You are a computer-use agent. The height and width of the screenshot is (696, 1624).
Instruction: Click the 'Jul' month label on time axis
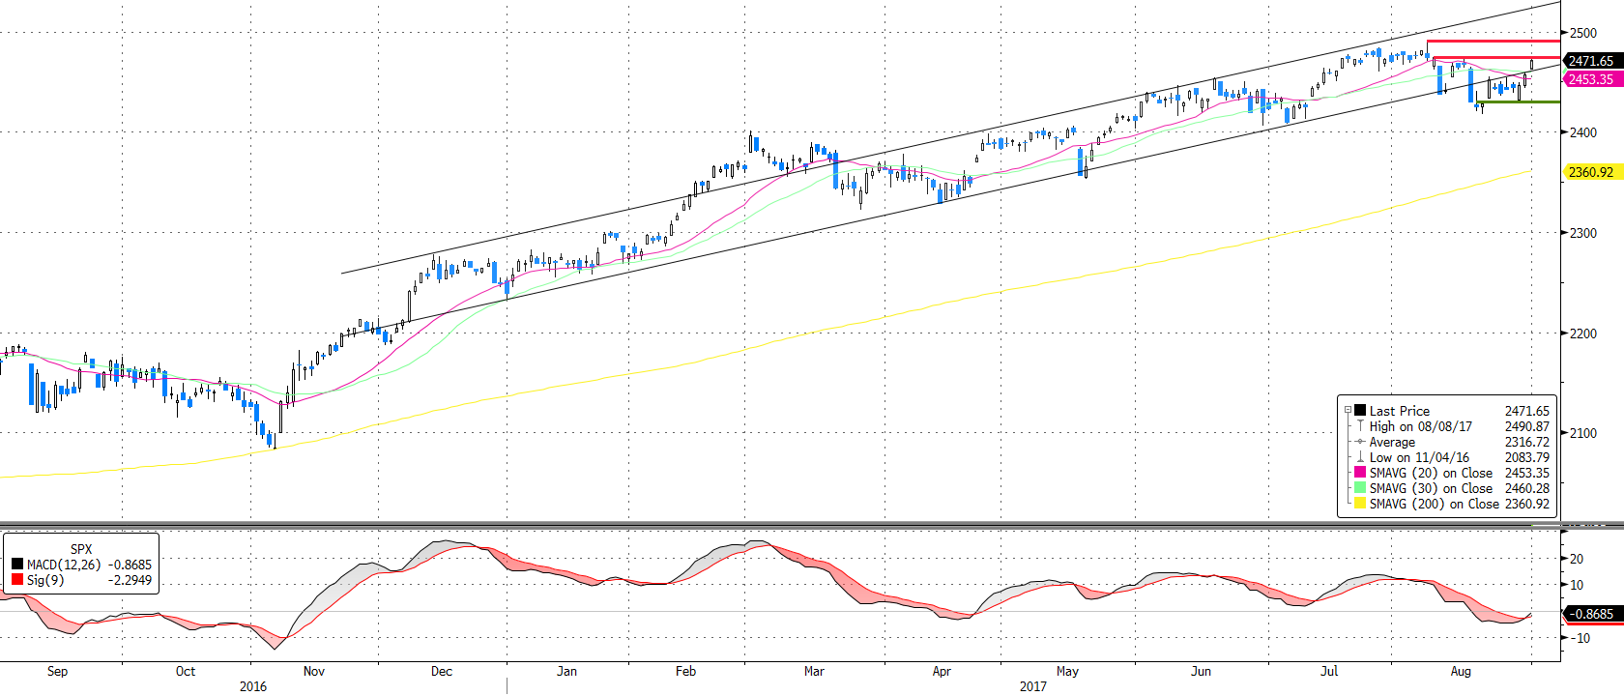pos(1329,671)
